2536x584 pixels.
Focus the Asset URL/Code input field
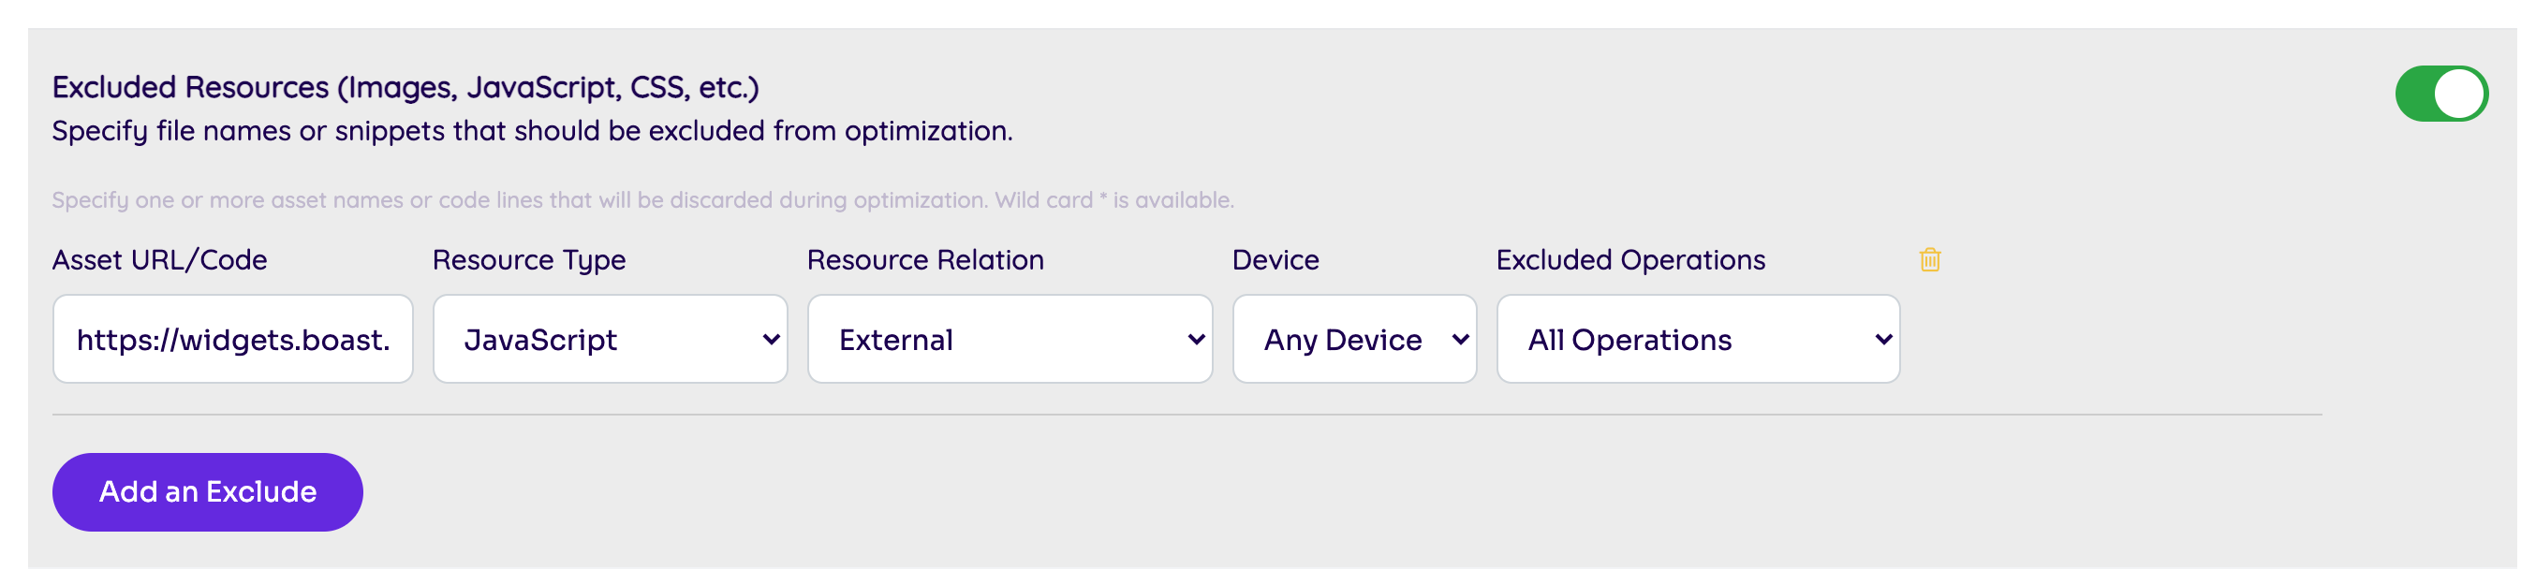[232, 339]
